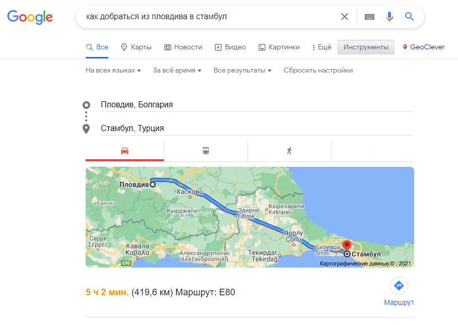The width and height of the screenshot is (458, 325).
Task: Go to Google homepage via logo
Action: [x=30, y=17]
